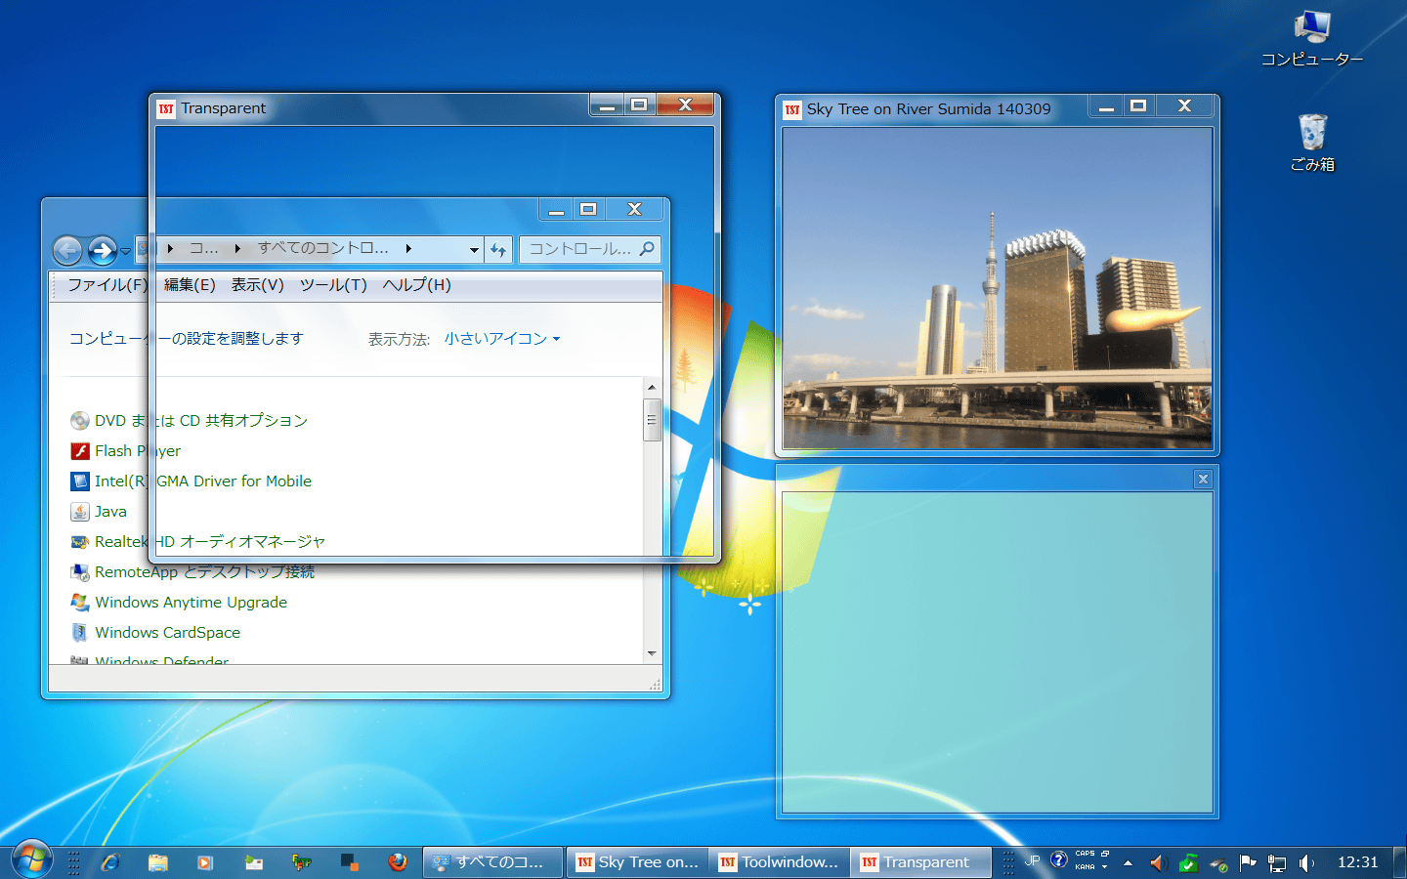
Task: Open Realtek HD オーディオマネージャ link
Action: (210, 542)
